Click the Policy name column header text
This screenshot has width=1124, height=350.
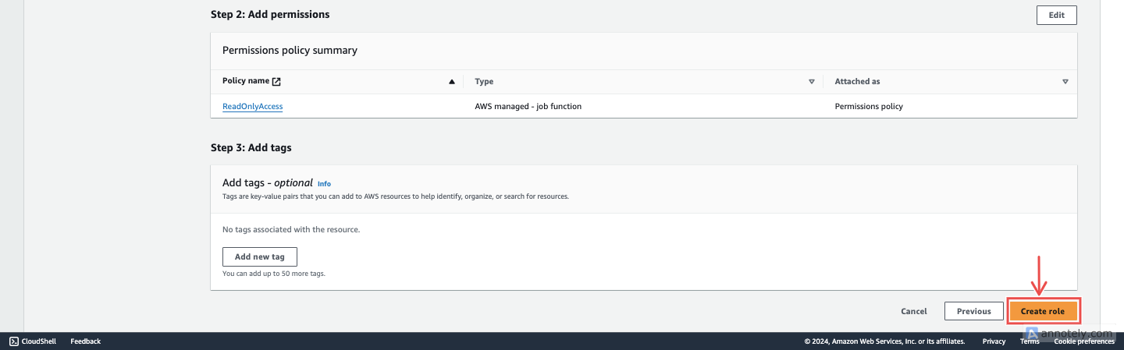click(246, 81)
